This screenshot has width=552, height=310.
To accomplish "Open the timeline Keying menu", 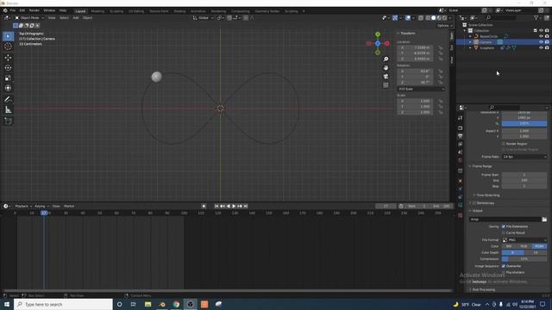I will tap(41, 207).
